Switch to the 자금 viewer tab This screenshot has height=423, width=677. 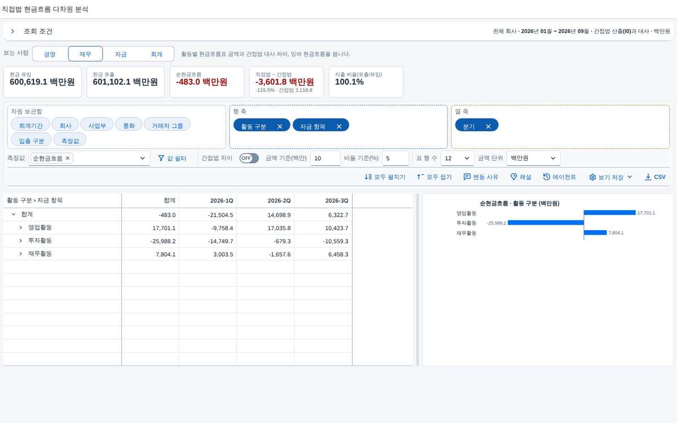tap(121, 54)
